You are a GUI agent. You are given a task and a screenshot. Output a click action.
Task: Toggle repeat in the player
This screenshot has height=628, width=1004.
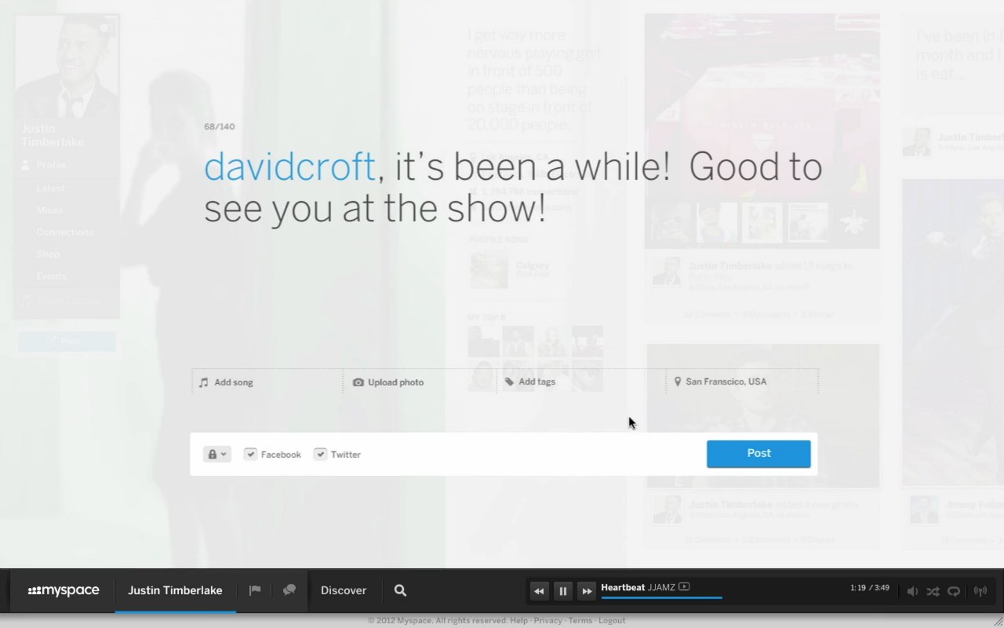954,591
